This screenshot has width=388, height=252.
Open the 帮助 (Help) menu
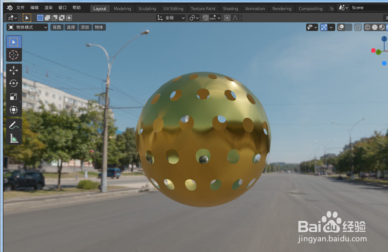click(77, 8)
